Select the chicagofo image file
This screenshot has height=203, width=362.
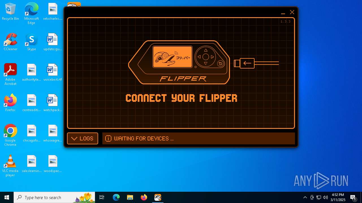(31, 134)
